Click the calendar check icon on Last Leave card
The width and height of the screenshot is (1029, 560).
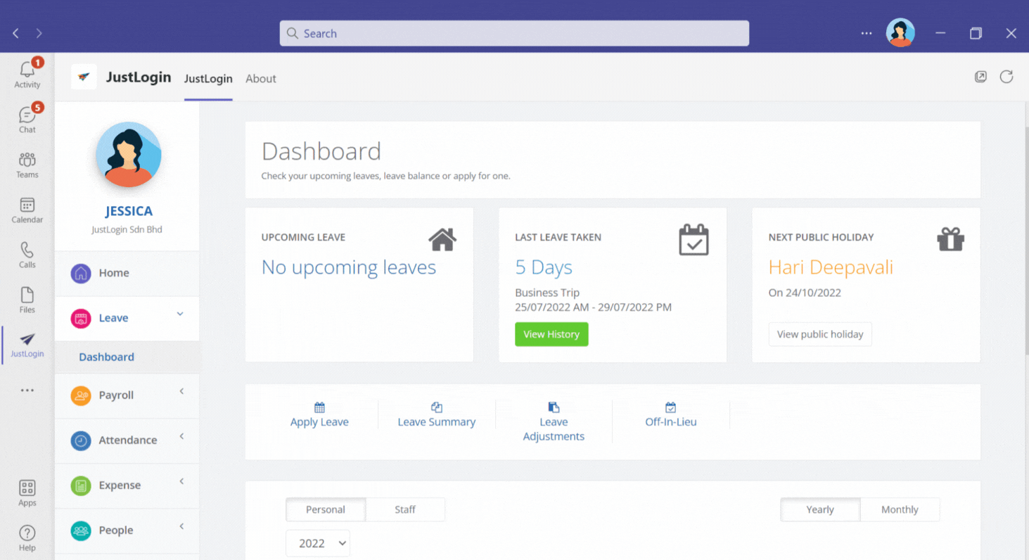pyautogui.click(x=694, y=239)
